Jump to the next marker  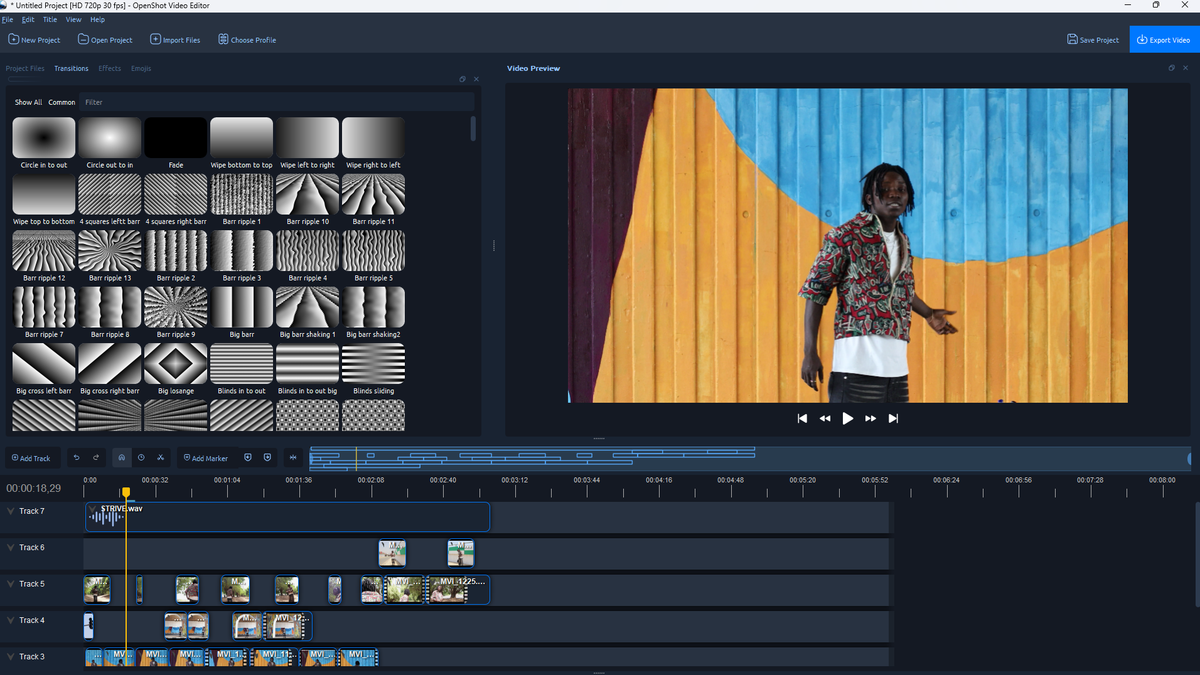(267, 458)
